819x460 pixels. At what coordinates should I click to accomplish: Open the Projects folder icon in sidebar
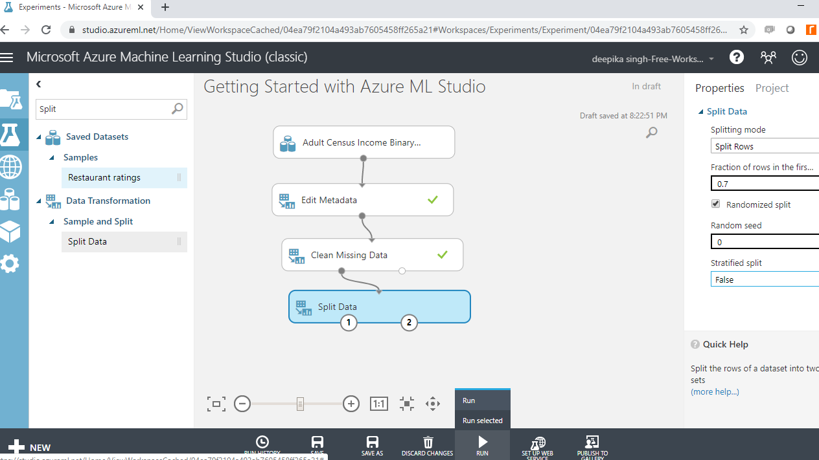pos(12,100)
